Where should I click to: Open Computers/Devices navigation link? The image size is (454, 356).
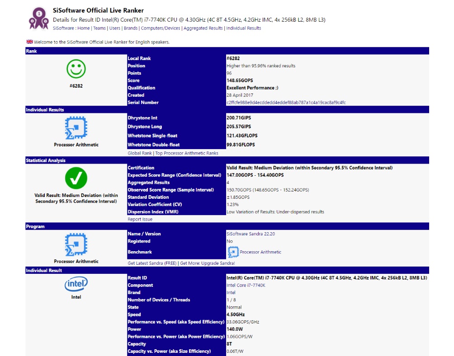point(161,28)
